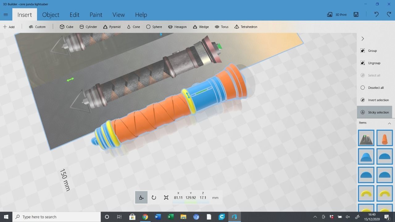Viewport: 395px width, 222px height.
Task: Insert a Cone shape
Action: [133, 27]
